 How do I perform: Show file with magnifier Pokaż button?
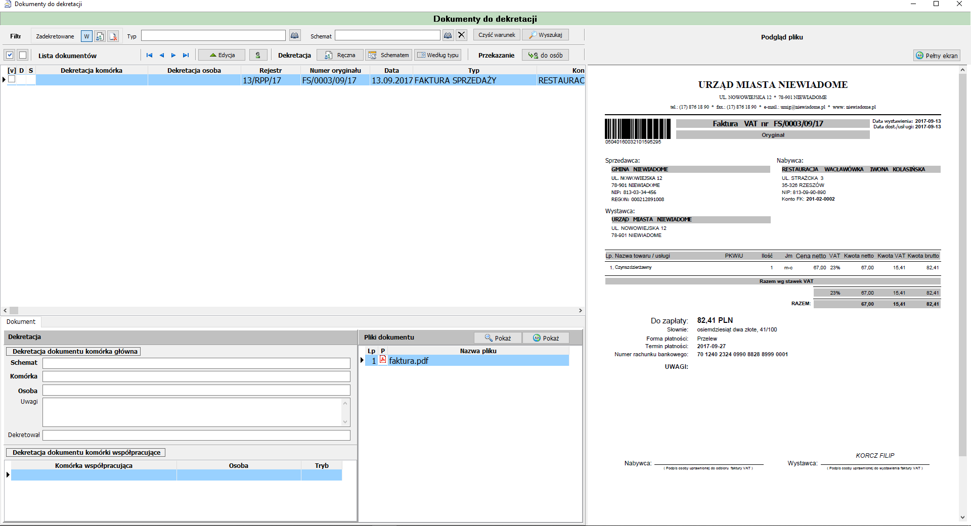pyautogui.click(x=498, y=338)
